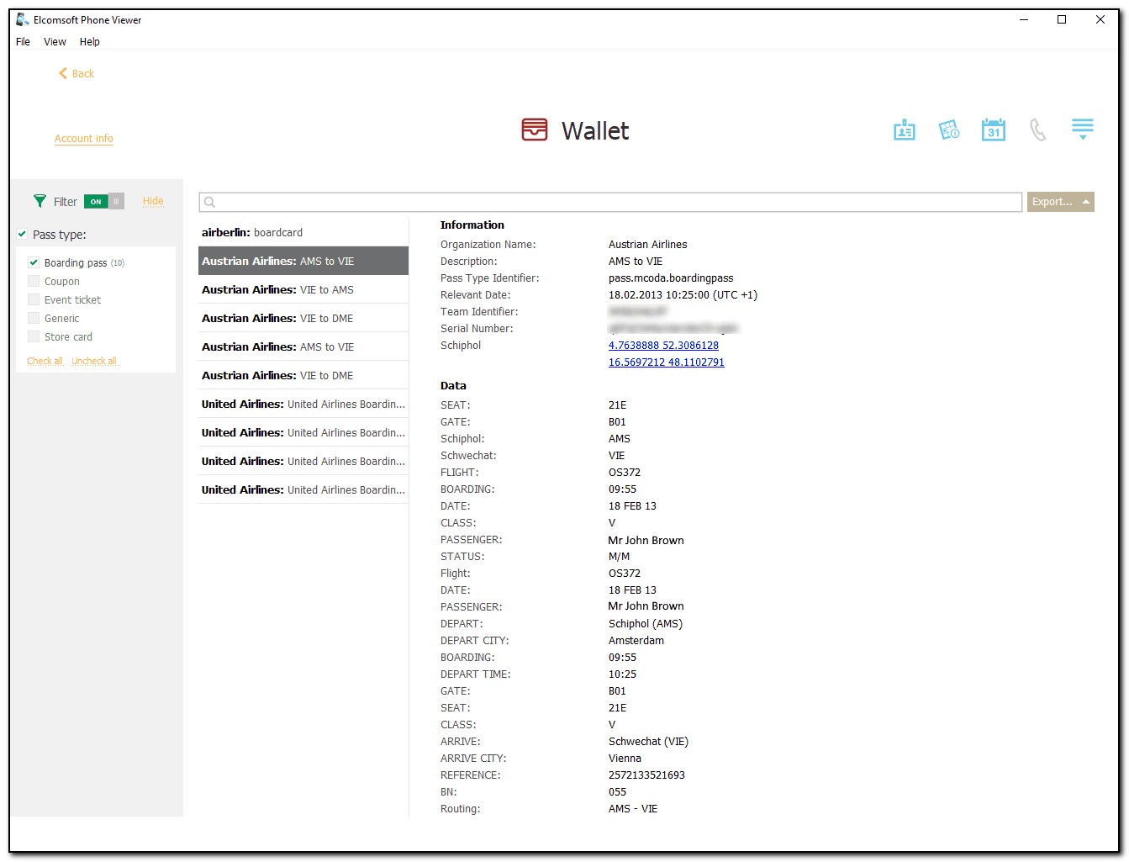
Task: Click the grayed-out phone calls icon
Action: click(1038, 130)
